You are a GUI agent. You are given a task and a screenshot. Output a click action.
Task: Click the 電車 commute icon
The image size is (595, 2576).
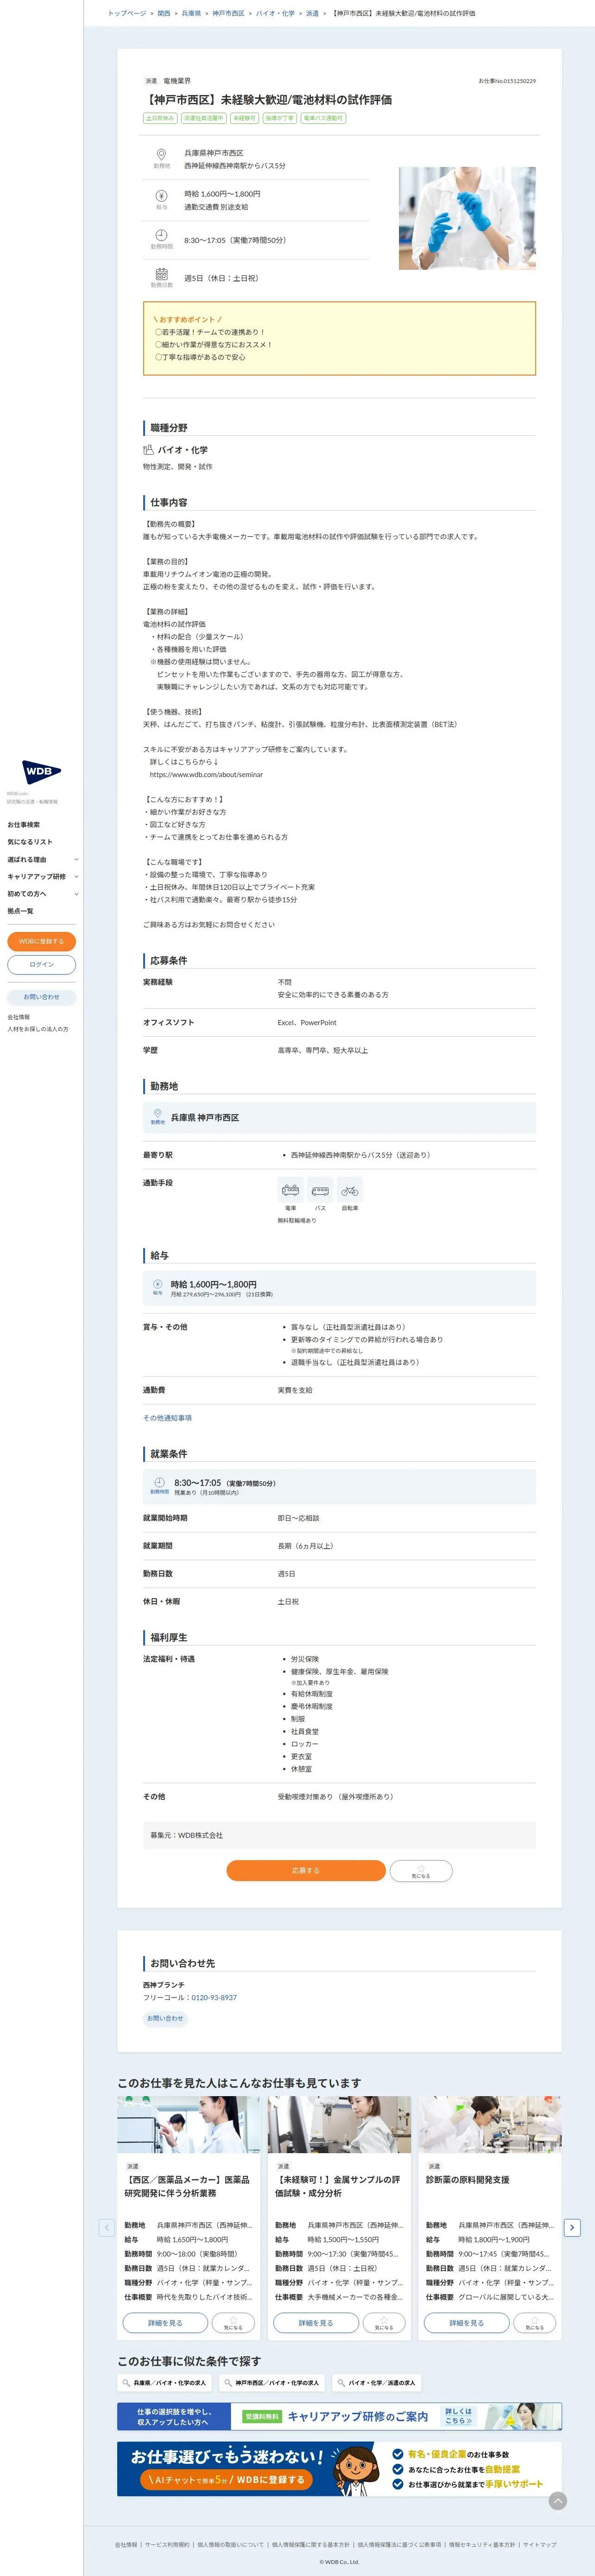(291, 1190)
